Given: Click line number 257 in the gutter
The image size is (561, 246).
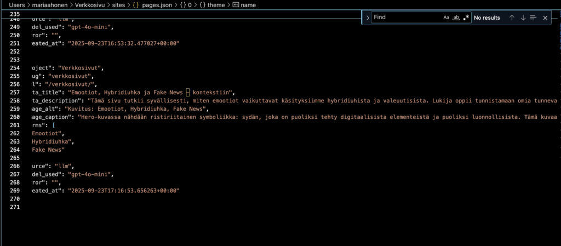Looking at the screenshot, I should pos(15,93).
